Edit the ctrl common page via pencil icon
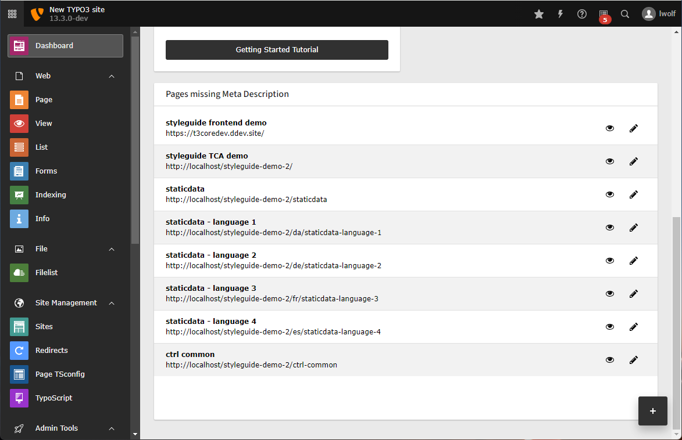Viewport: 682px width, 440px height. [634, 360]
